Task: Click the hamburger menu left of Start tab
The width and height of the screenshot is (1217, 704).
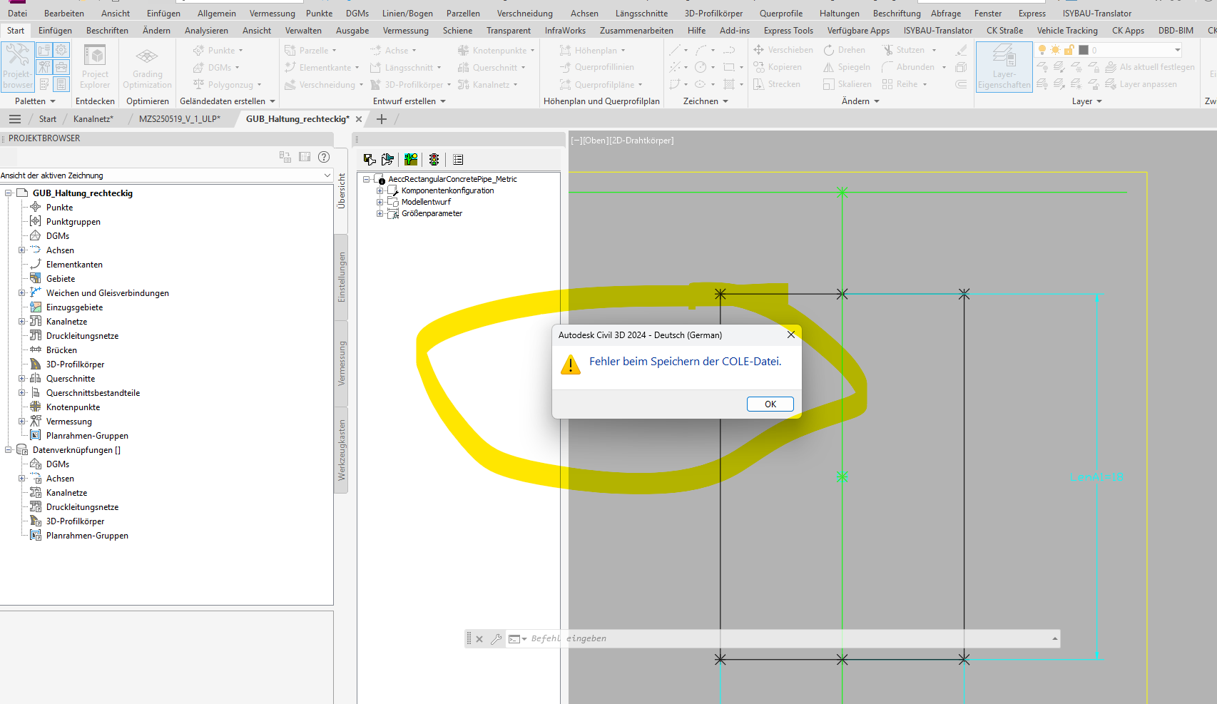Action: 15,119
